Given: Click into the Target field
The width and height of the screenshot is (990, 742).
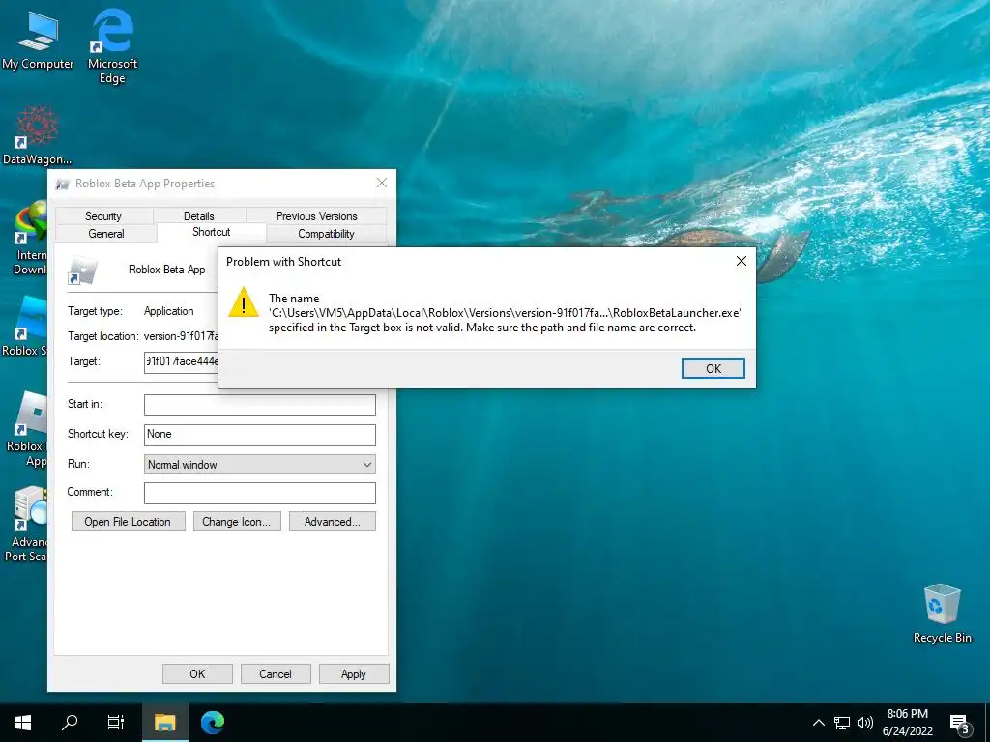Looking at the screenshot, I should tap(182, 362).
